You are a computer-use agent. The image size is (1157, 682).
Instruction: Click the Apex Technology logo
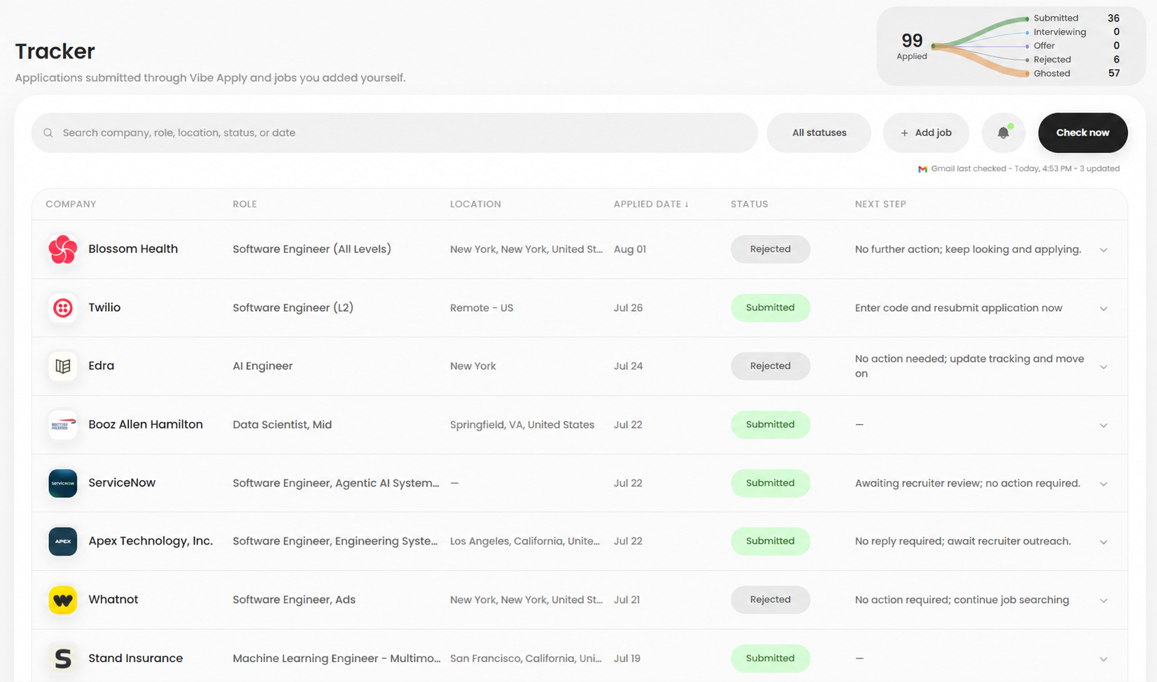point(63,541)
